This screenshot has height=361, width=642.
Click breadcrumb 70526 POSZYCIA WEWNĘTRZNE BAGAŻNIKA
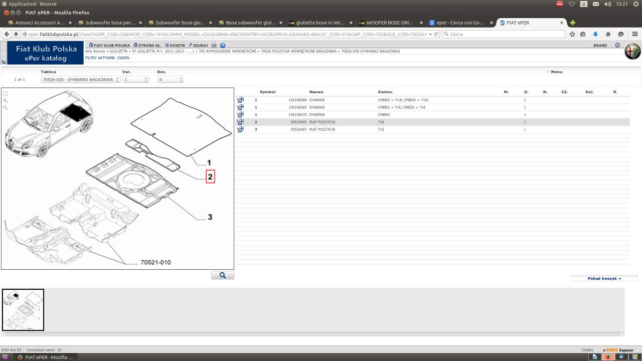299,51
